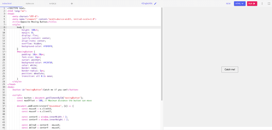Click the 'position: absolute' line
272x130 pixels.
[33, 73]
